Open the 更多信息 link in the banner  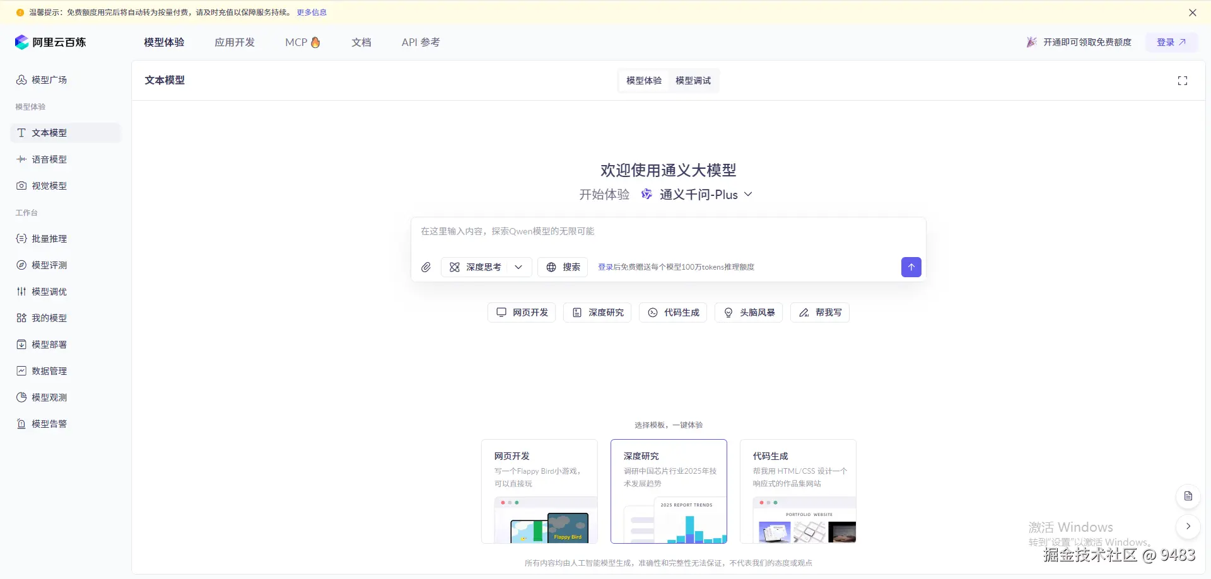coord(312,13)
